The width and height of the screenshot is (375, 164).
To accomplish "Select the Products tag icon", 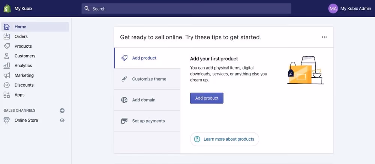I will tap(7, 46).
